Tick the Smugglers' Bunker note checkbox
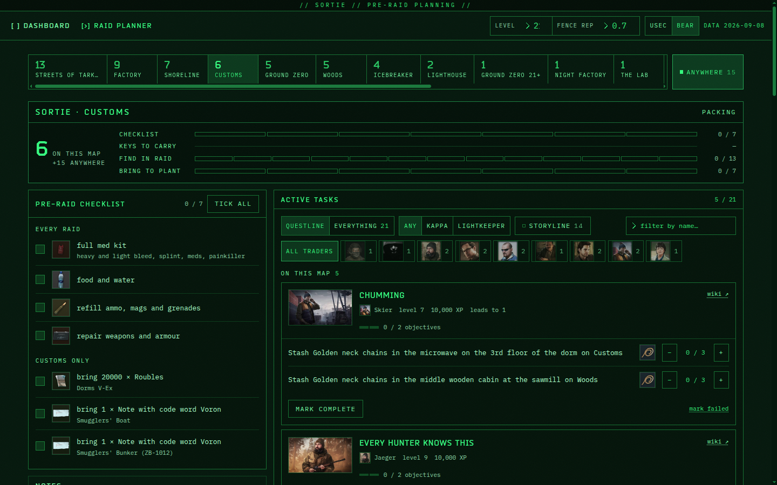Screen dimensions: 777x485 click(x=40, y=446)
